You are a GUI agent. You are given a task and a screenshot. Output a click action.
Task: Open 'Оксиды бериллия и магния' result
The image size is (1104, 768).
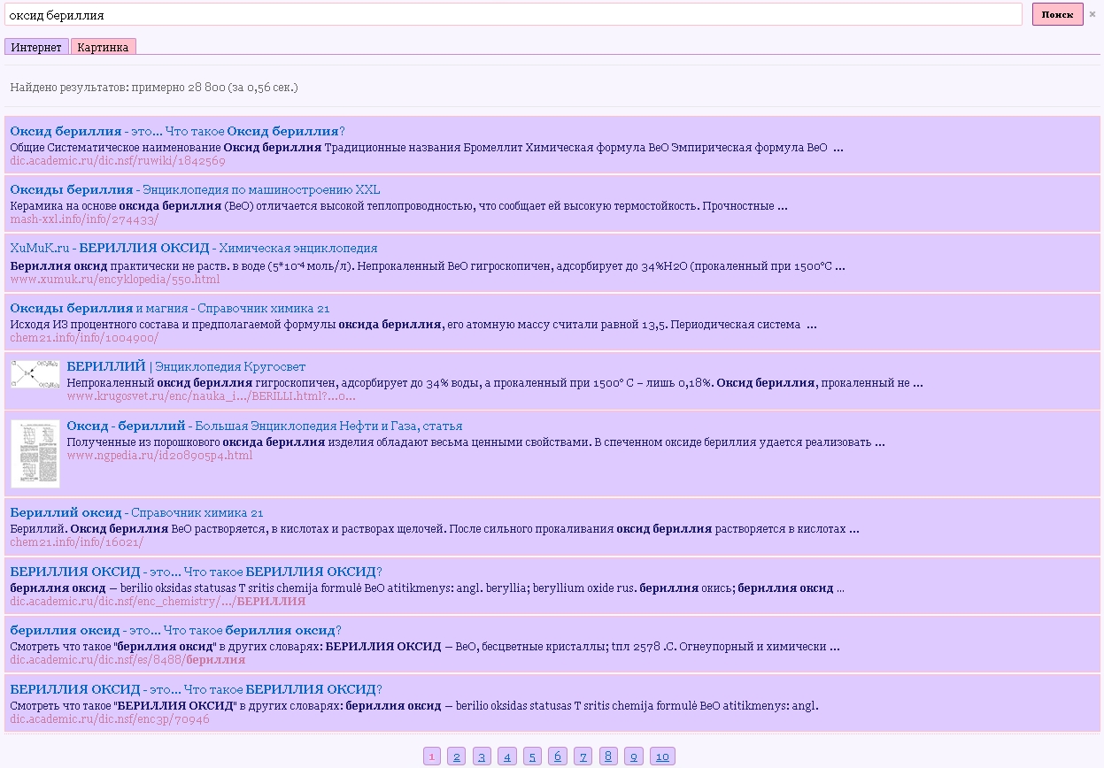pos(169,308)
